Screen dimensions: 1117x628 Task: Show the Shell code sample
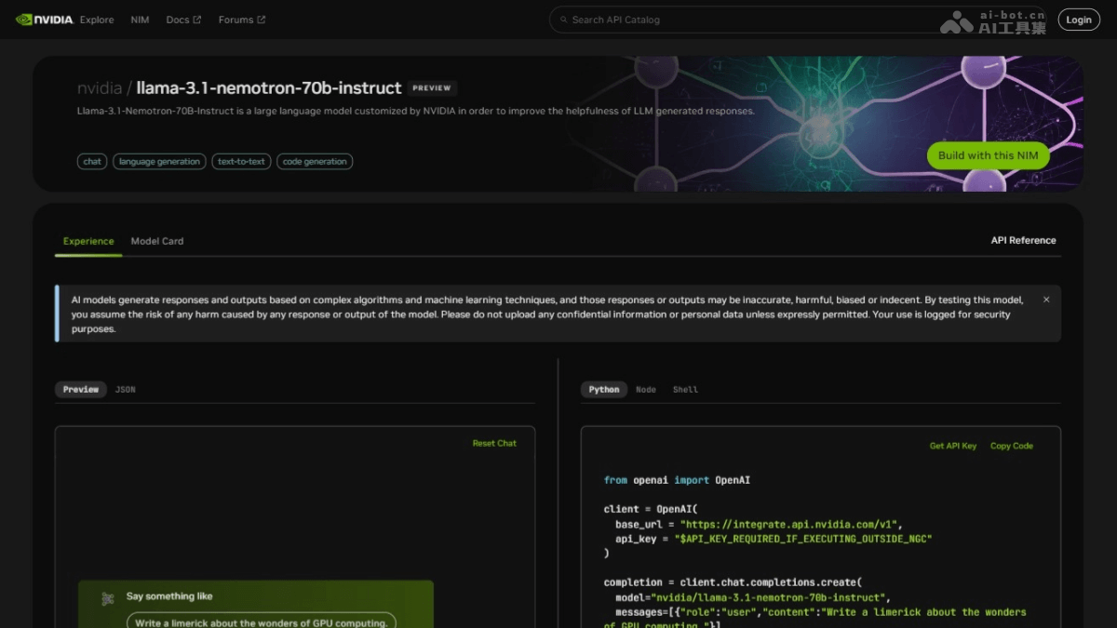pos(685,390)
